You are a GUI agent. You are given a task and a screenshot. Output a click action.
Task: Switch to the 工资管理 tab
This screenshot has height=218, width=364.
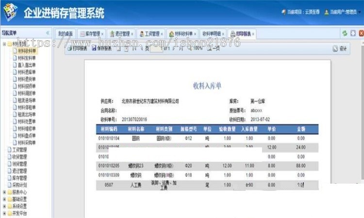pyautogui.click(x=152, y=34)
